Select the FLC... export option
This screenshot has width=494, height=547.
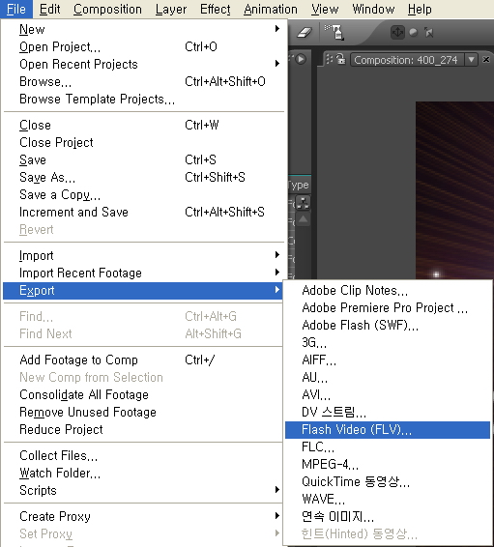tap(388, 446)
